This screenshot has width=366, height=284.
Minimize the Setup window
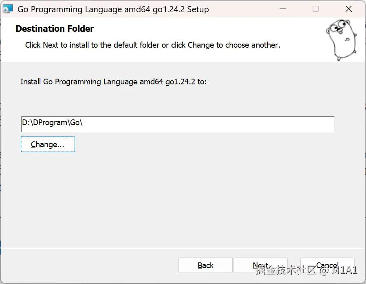[x=283, y=9]
